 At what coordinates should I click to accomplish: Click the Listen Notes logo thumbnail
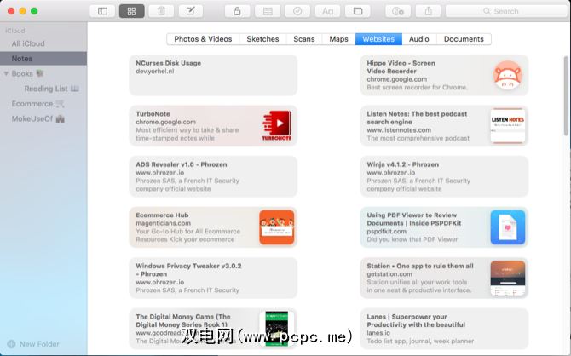(508, 125)
